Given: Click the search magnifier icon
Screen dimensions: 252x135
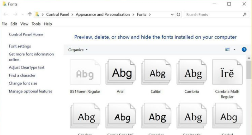Looking at the screenshot, I should point(244,14).
